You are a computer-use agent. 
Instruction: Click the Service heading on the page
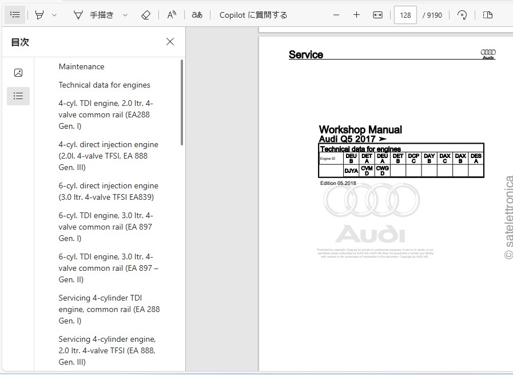point(306,55)
